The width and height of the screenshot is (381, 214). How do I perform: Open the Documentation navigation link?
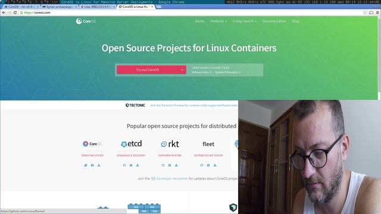point(274,21)
